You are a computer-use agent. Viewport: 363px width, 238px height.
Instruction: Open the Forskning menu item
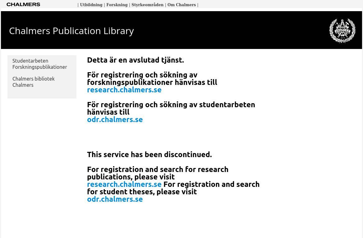click(x=117, y=5)
